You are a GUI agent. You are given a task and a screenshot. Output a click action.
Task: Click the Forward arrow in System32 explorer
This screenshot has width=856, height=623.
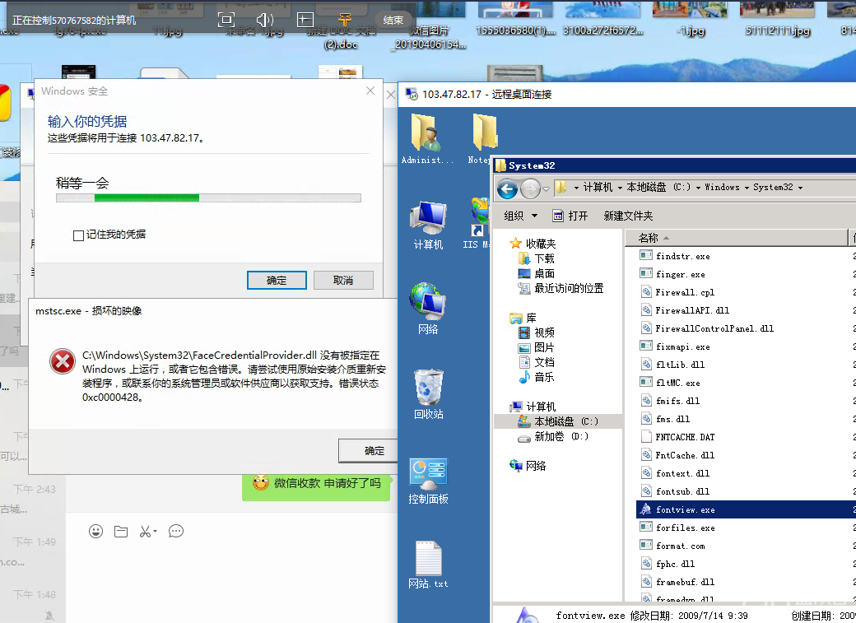pyautogui.click(x=530, y=189)
